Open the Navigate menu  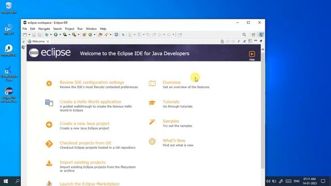click(44, 29)
